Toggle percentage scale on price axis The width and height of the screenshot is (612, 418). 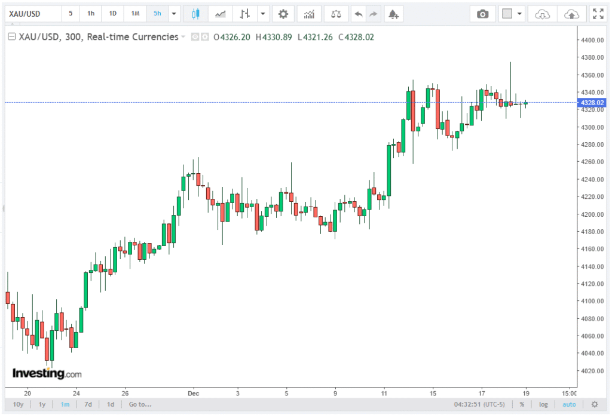pos(522,404)
